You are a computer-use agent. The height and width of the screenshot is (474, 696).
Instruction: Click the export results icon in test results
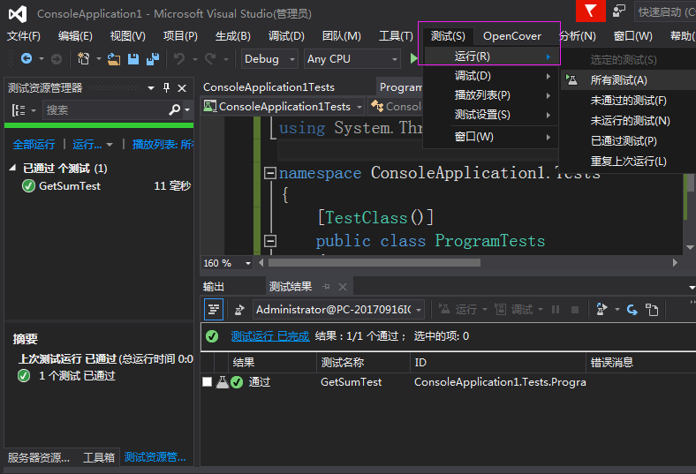pos(652,310)
